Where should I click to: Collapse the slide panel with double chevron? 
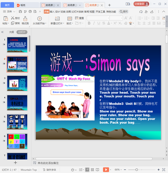coord(3,32)
